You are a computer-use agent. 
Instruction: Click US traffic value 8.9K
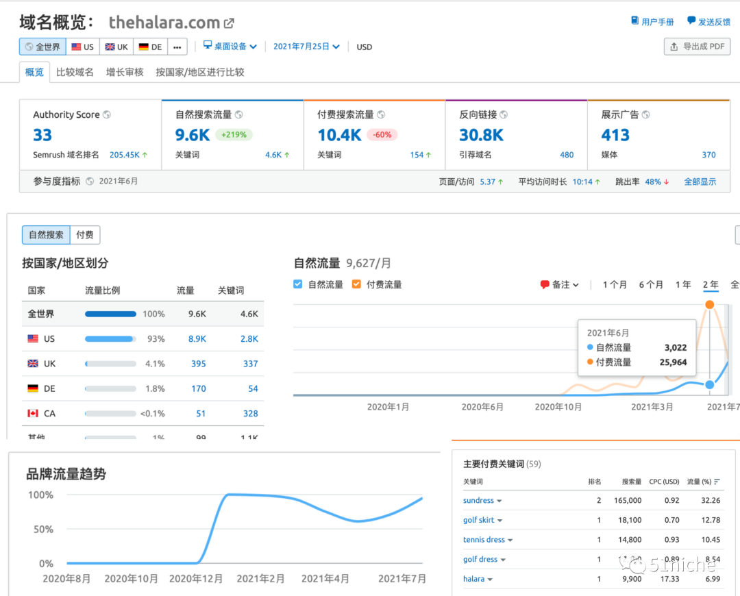(x=197, y=339)
